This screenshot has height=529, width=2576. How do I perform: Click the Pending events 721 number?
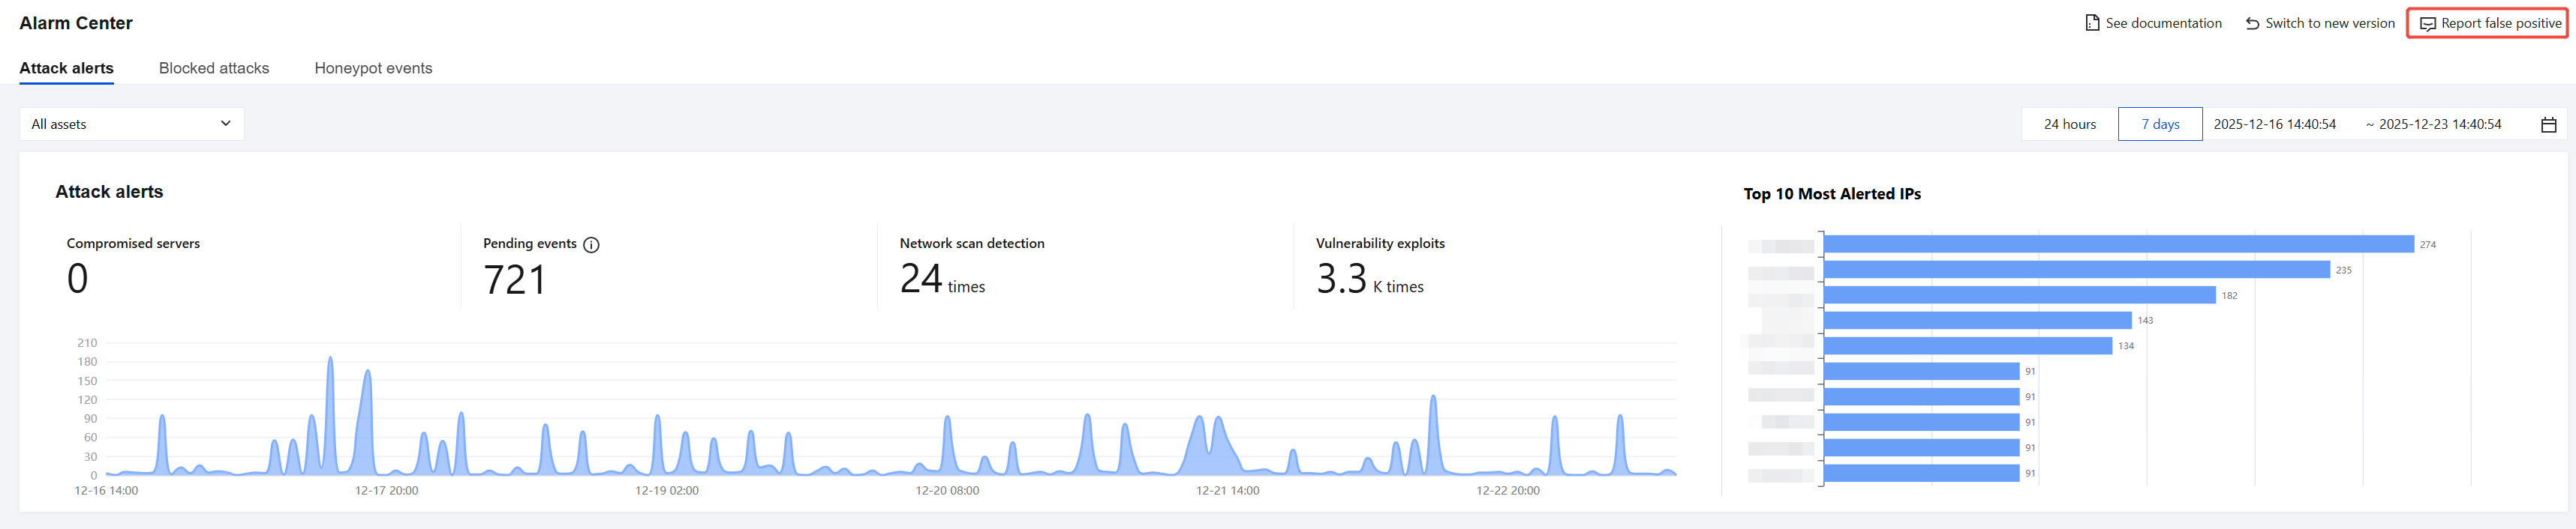[515, 279]
